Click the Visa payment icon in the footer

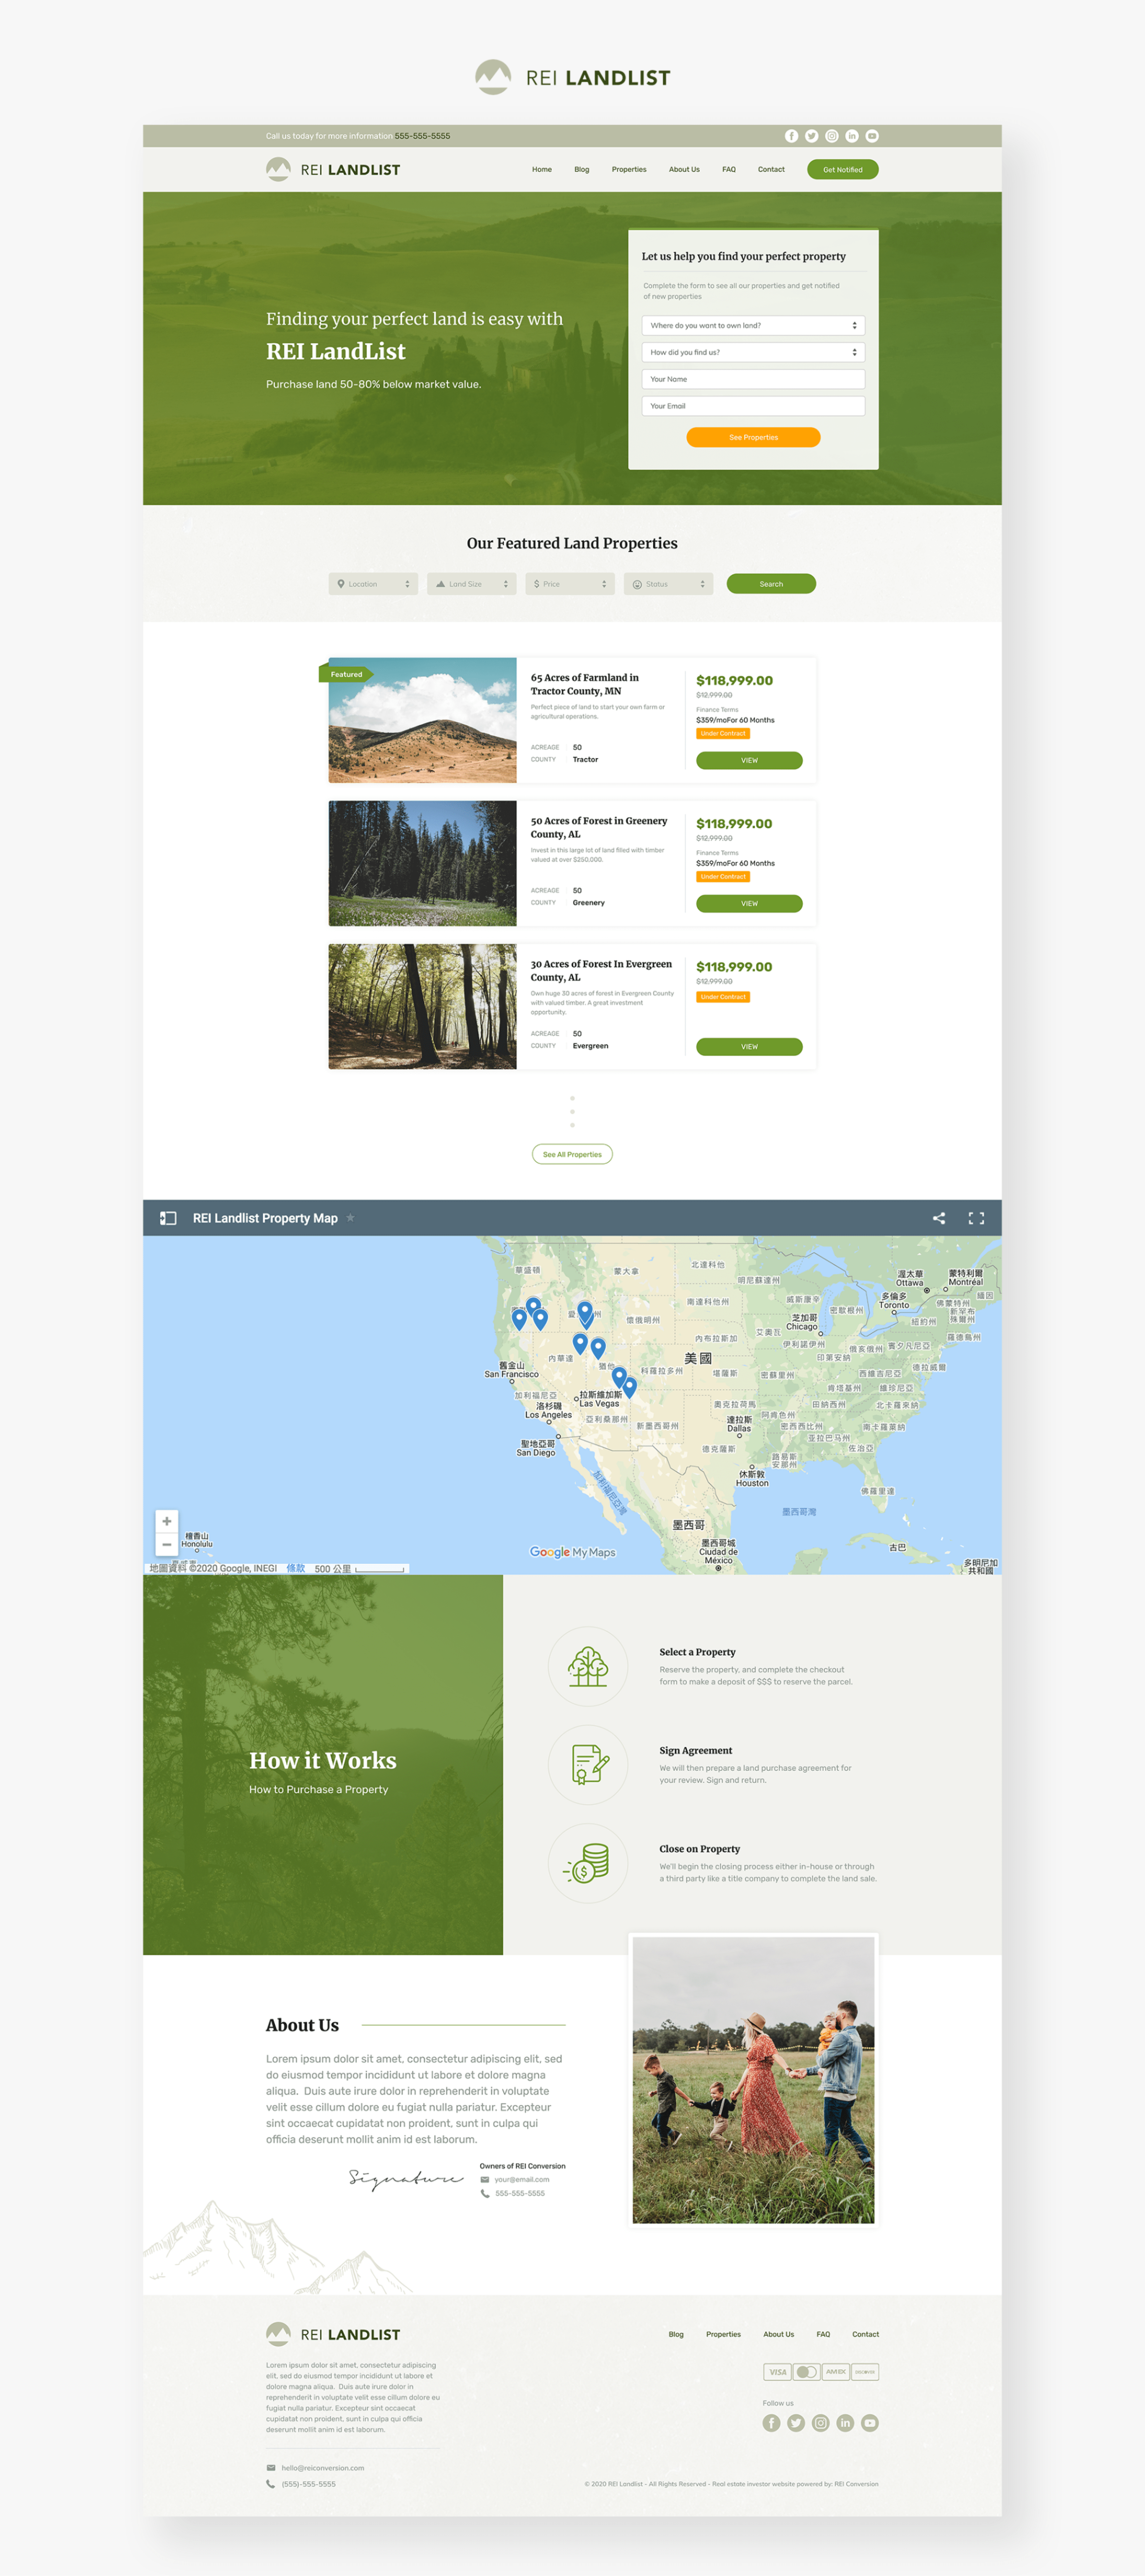pos(777,2372)
